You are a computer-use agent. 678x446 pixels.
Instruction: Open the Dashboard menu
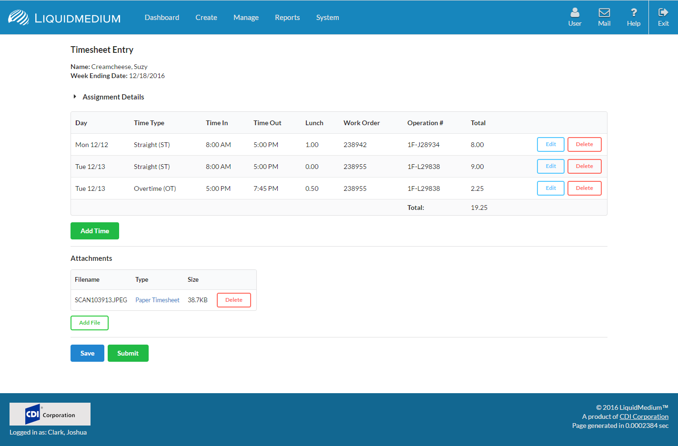coord(162,18)
